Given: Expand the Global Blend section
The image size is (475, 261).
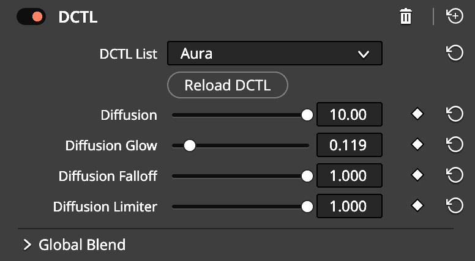Looking at the screenshot, I should click(x=28, y=244).
